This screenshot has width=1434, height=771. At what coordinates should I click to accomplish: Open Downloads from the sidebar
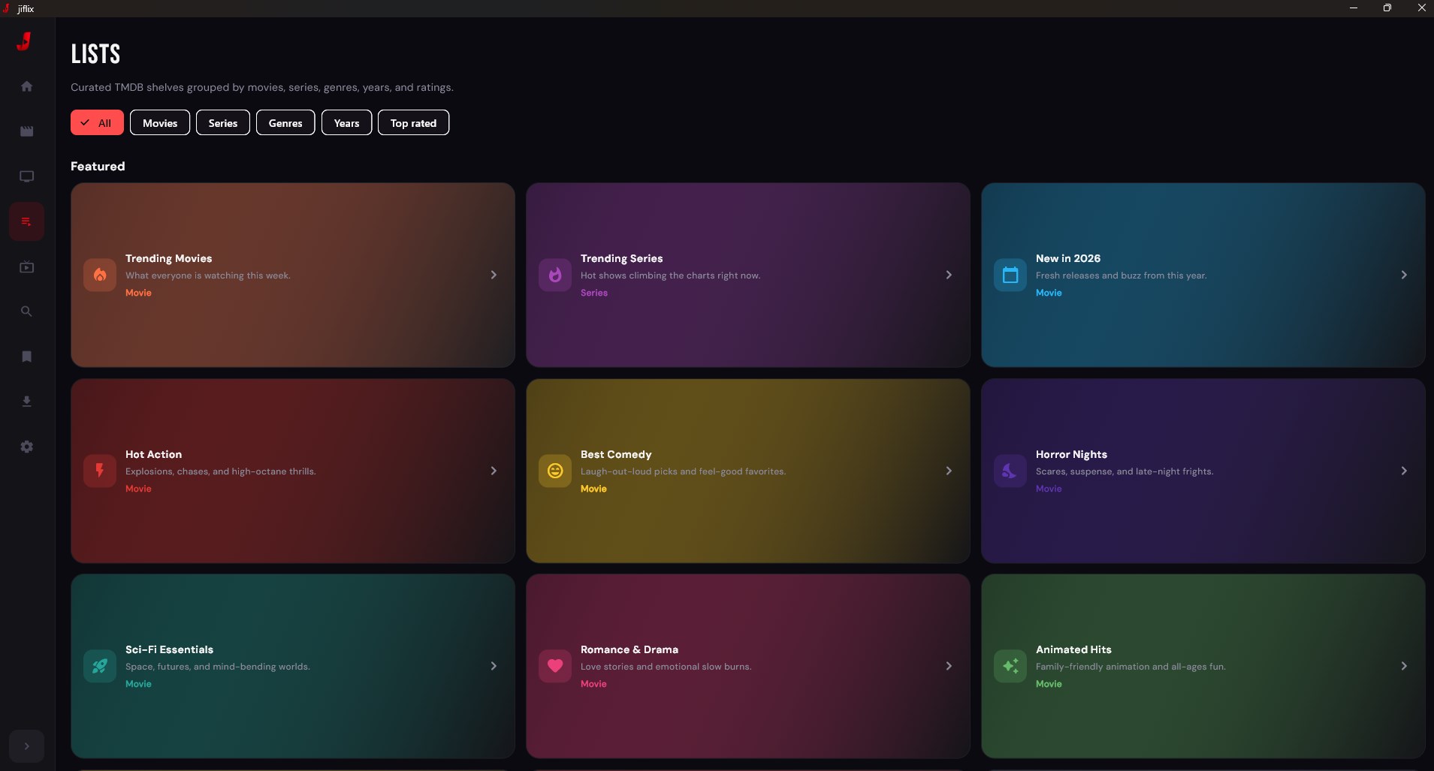(27, 402)
